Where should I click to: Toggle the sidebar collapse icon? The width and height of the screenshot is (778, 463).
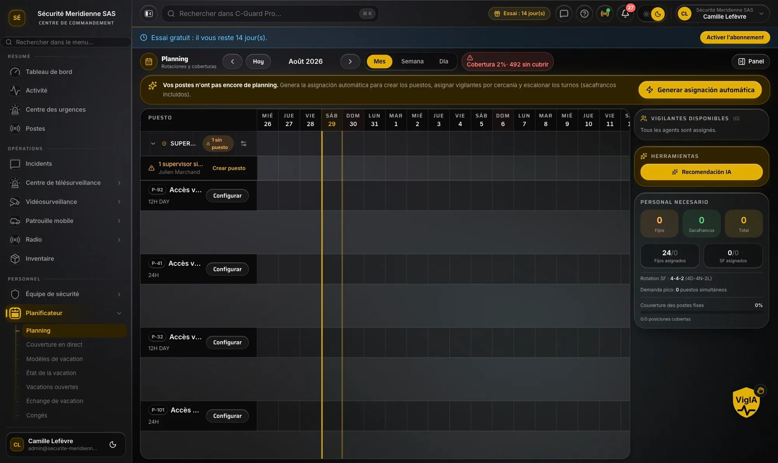(x=149, y=14)
